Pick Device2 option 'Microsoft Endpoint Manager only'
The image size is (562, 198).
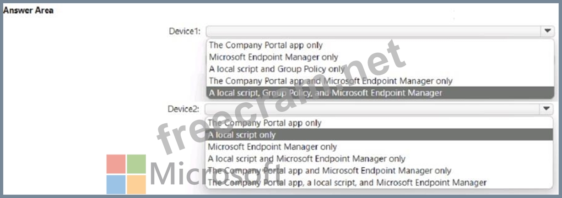[272, 147]
